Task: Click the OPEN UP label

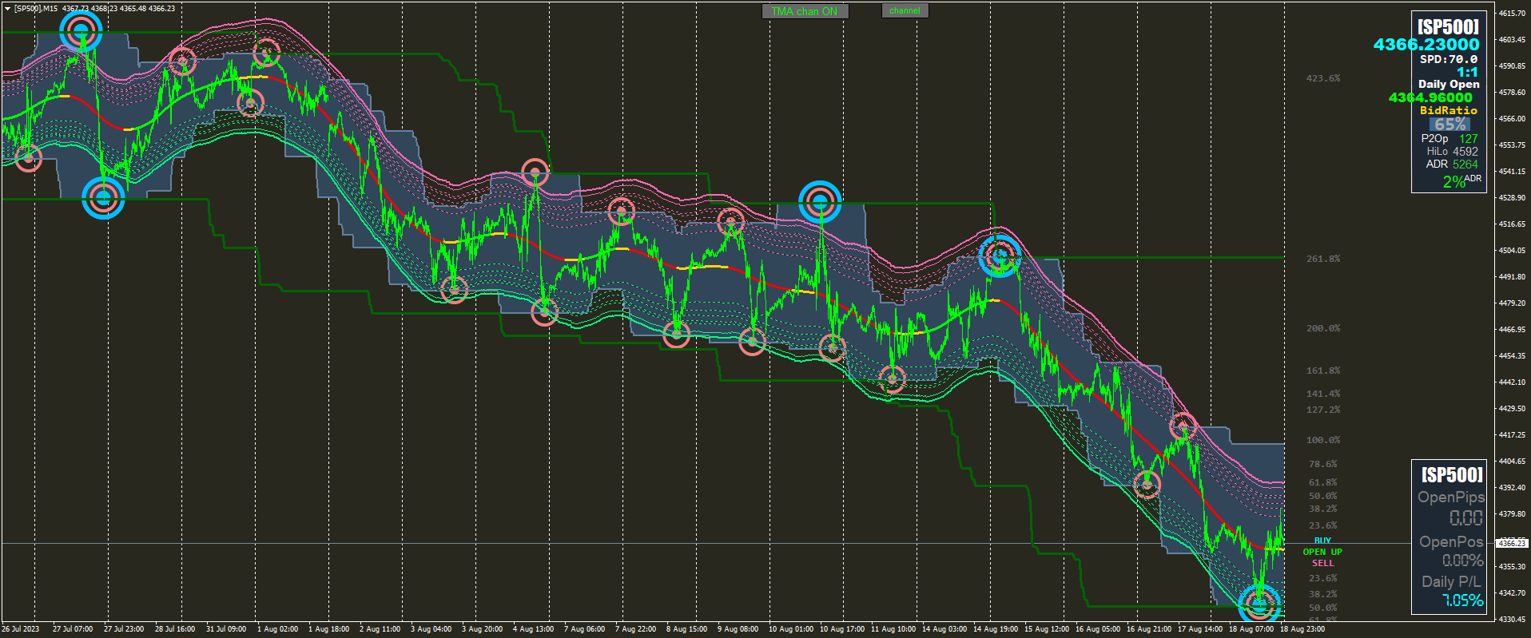Action: (1322, 552)
